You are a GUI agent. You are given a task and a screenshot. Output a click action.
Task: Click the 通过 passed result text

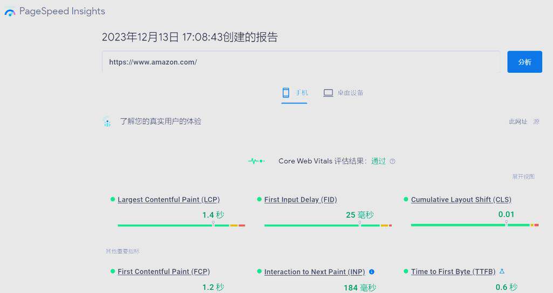[x=378, y=161]
